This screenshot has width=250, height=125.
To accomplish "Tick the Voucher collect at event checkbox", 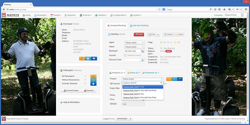I will [x=125, y=55].
